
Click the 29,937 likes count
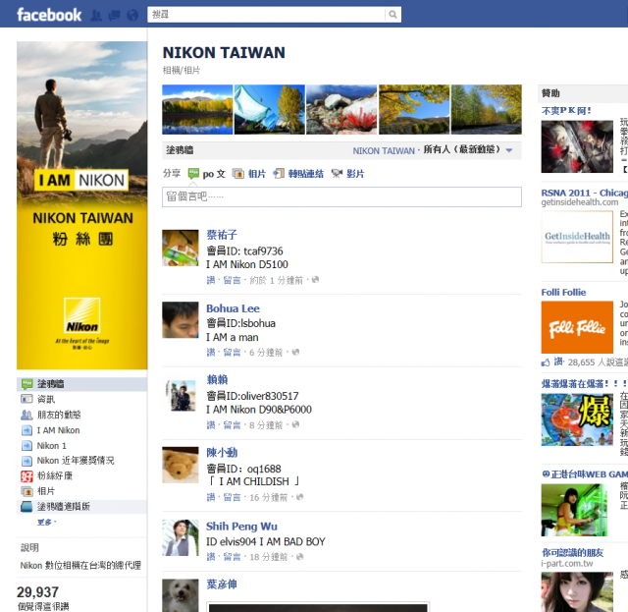coord(37,592)
